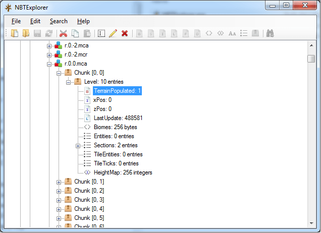Select the HeightMap: 256 integers tag
321x233 pixels.
(123, 172)
